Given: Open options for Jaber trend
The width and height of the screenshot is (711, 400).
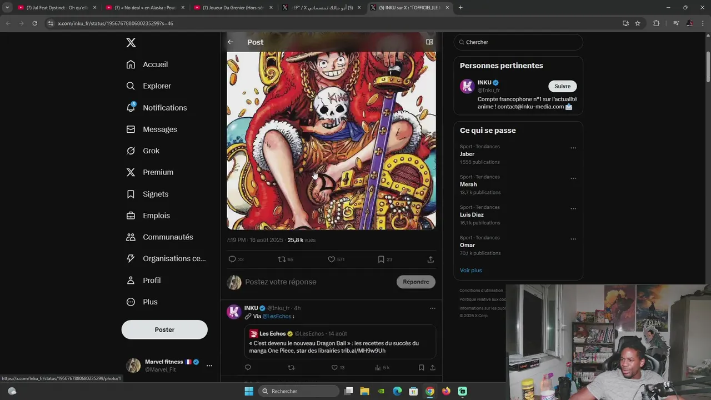Looking at the screenshot, I should (573, 148).
